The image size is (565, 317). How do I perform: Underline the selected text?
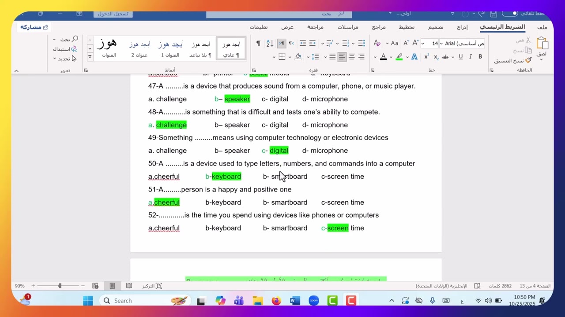pyautogui.click(x=461, y=57)
